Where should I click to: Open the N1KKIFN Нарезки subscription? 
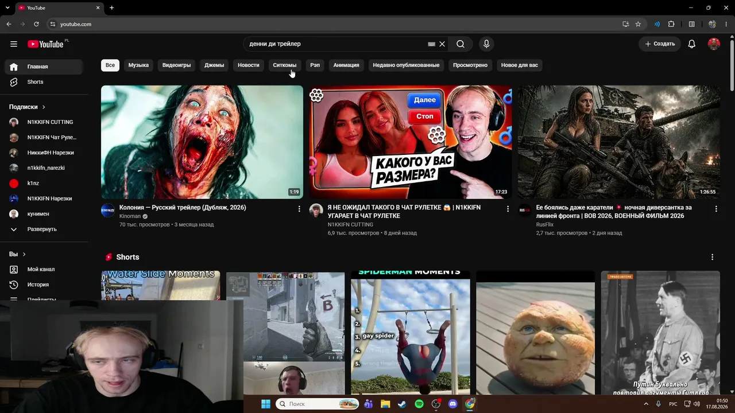click(x=44, y=198)
